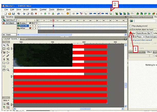The width and height of the screenshot is (157, 112).
Task: Select the Rectangle tool
Action: pos(8,63)
